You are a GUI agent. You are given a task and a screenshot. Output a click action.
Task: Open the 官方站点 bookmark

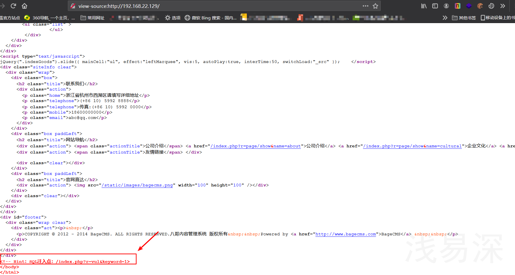tap(10, 18)
